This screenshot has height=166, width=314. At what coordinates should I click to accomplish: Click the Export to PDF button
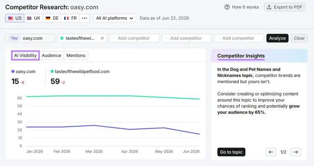point(285,7)
